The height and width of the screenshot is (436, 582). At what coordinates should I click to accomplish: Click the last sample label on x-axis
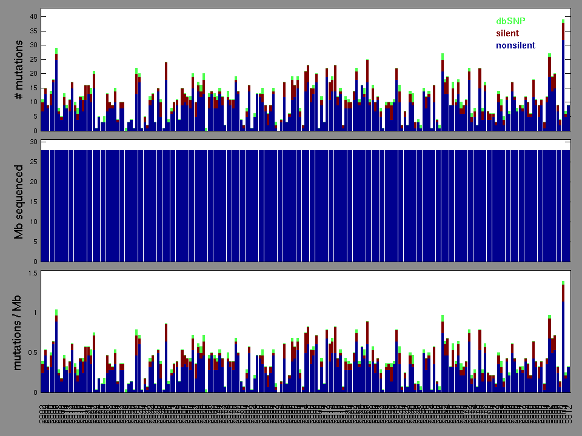[569, 415]
